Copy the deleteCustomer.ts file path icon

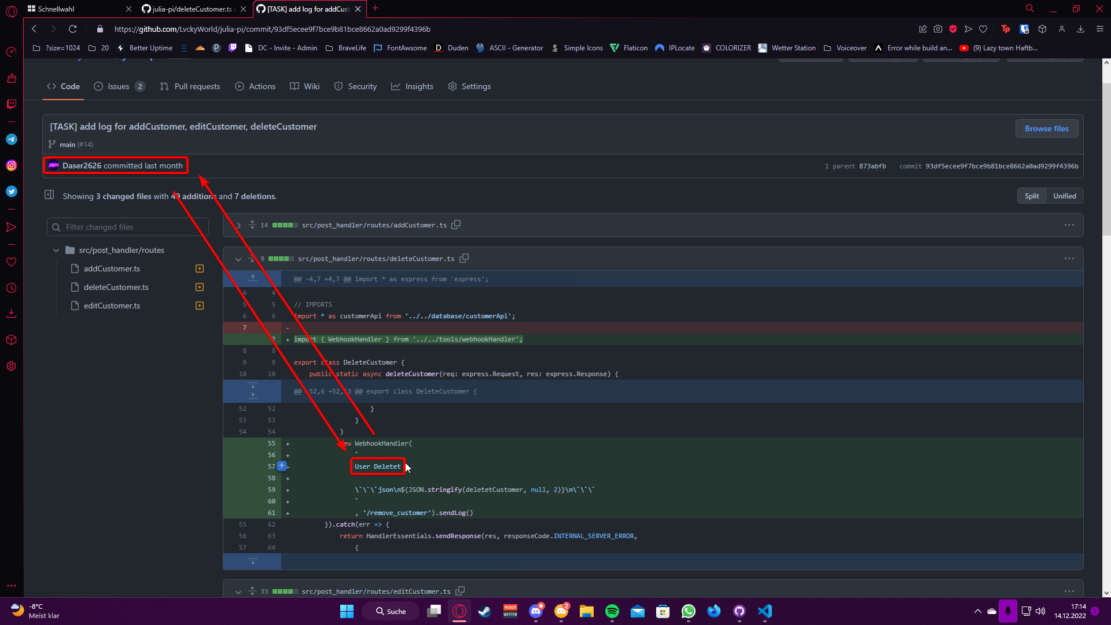464,258
